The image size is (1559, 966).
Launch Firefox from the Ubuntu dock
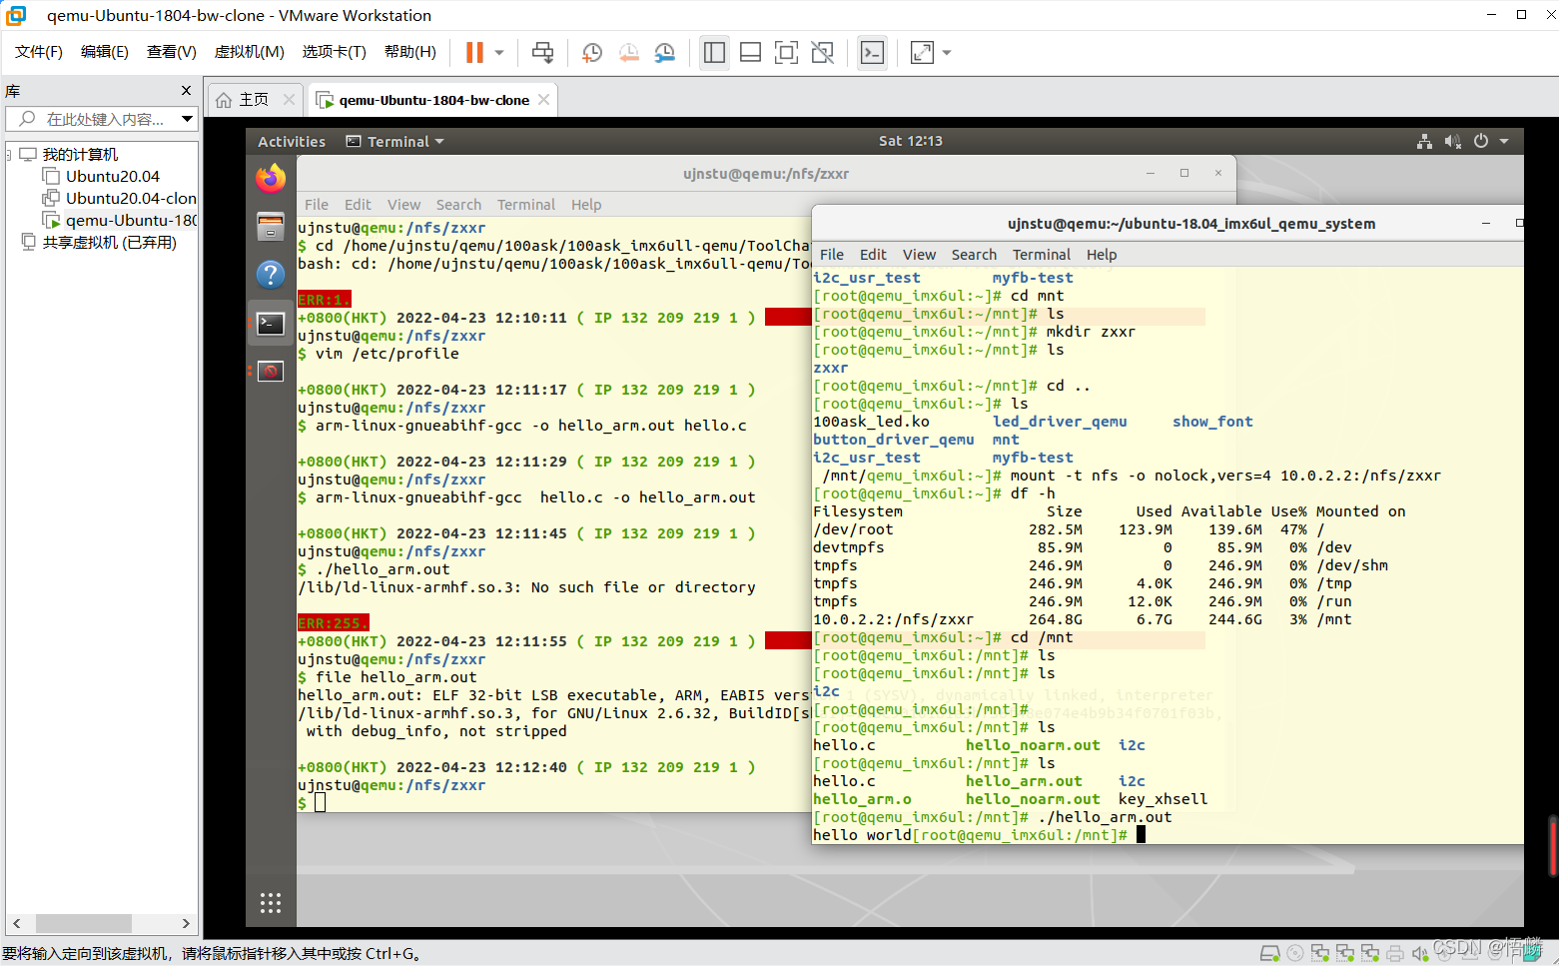[x=271, y=179]
